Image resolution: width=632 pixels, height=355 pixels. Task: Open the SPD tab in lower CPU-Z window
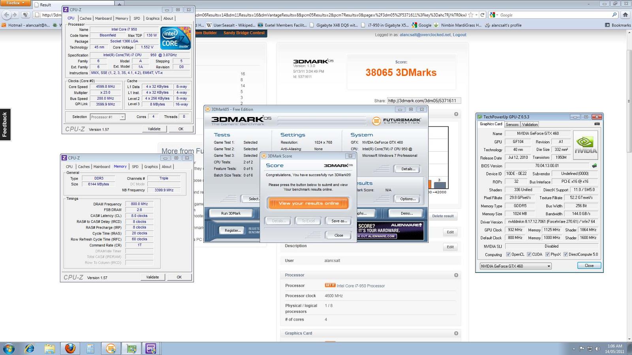tap(135, 167)
